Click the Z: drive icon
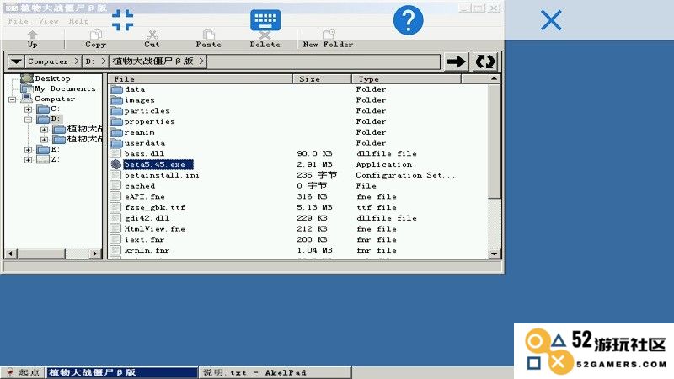Viewport: 674px width, 379px height. [x=43, y=159]
